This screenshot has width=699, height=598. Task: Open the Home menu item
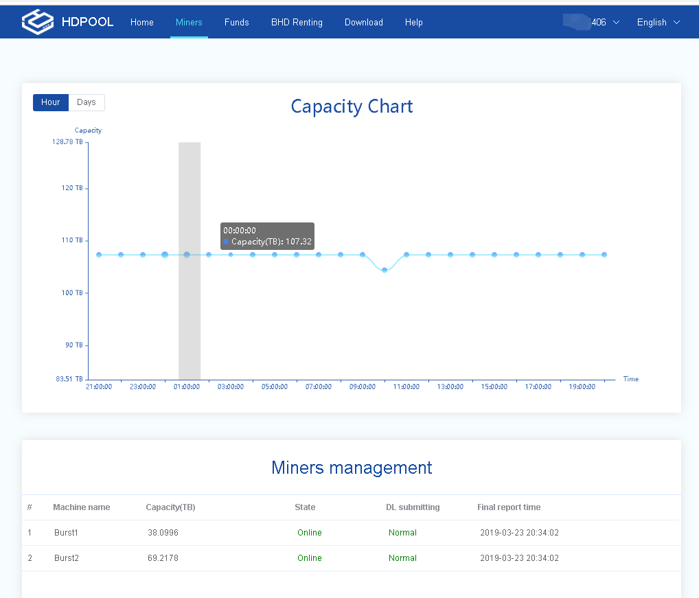141,22
